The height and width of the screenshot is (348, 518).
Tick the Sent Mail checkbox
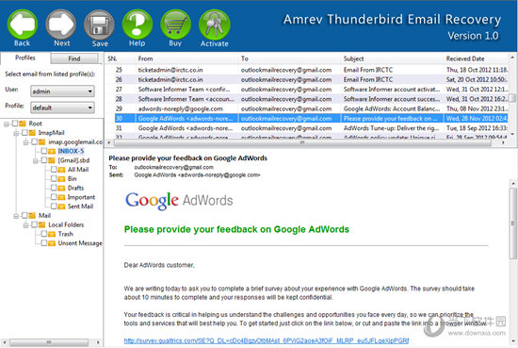pos(54,207)
